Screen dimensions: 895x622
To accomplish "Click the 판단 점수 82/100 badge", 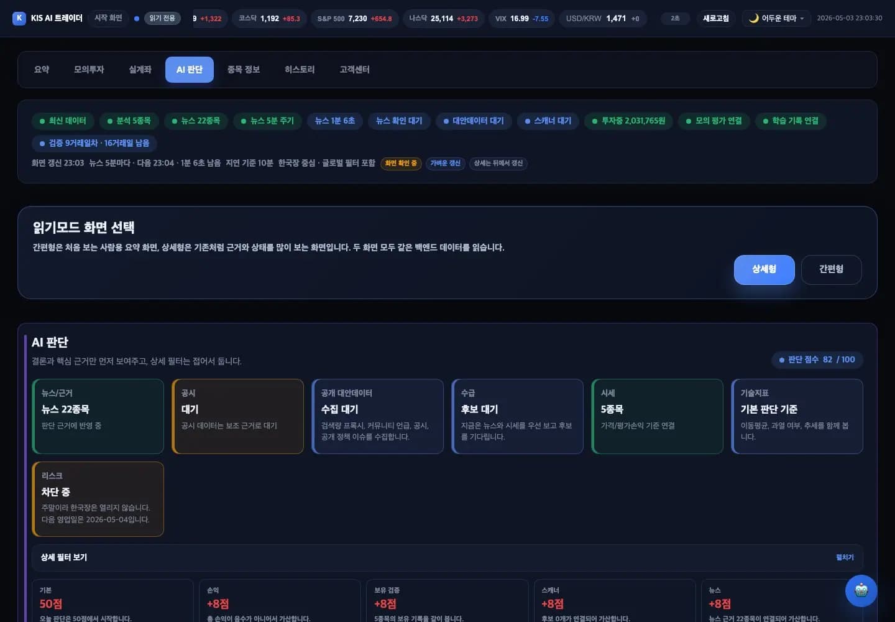I will pos(817,360).
